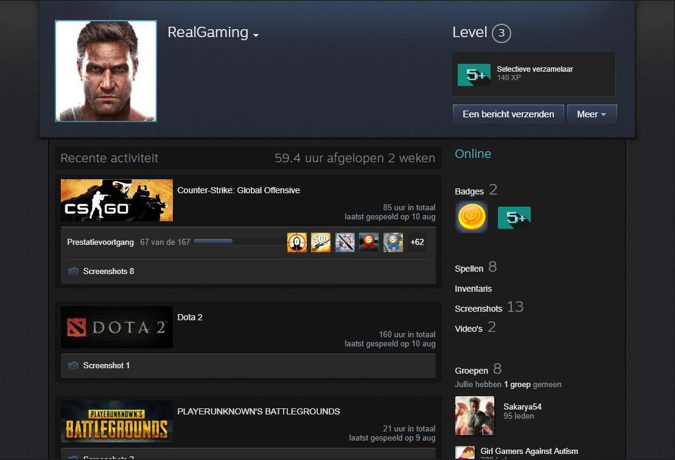This screenshot has height=460, width=675.
Task: Open the gold coin badge under Badges
Action: (x=472, y=217)
